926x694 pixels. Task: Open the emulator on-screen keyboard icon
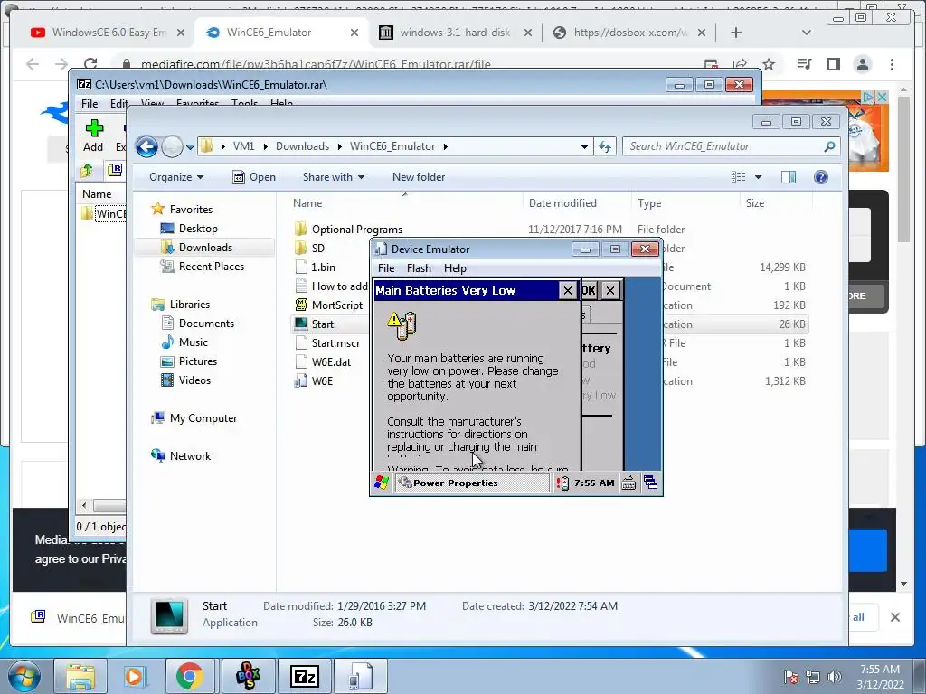629,483
